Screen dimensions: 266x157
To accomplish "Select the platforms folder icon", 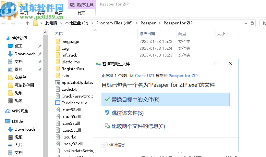I will tap(58, 62).
